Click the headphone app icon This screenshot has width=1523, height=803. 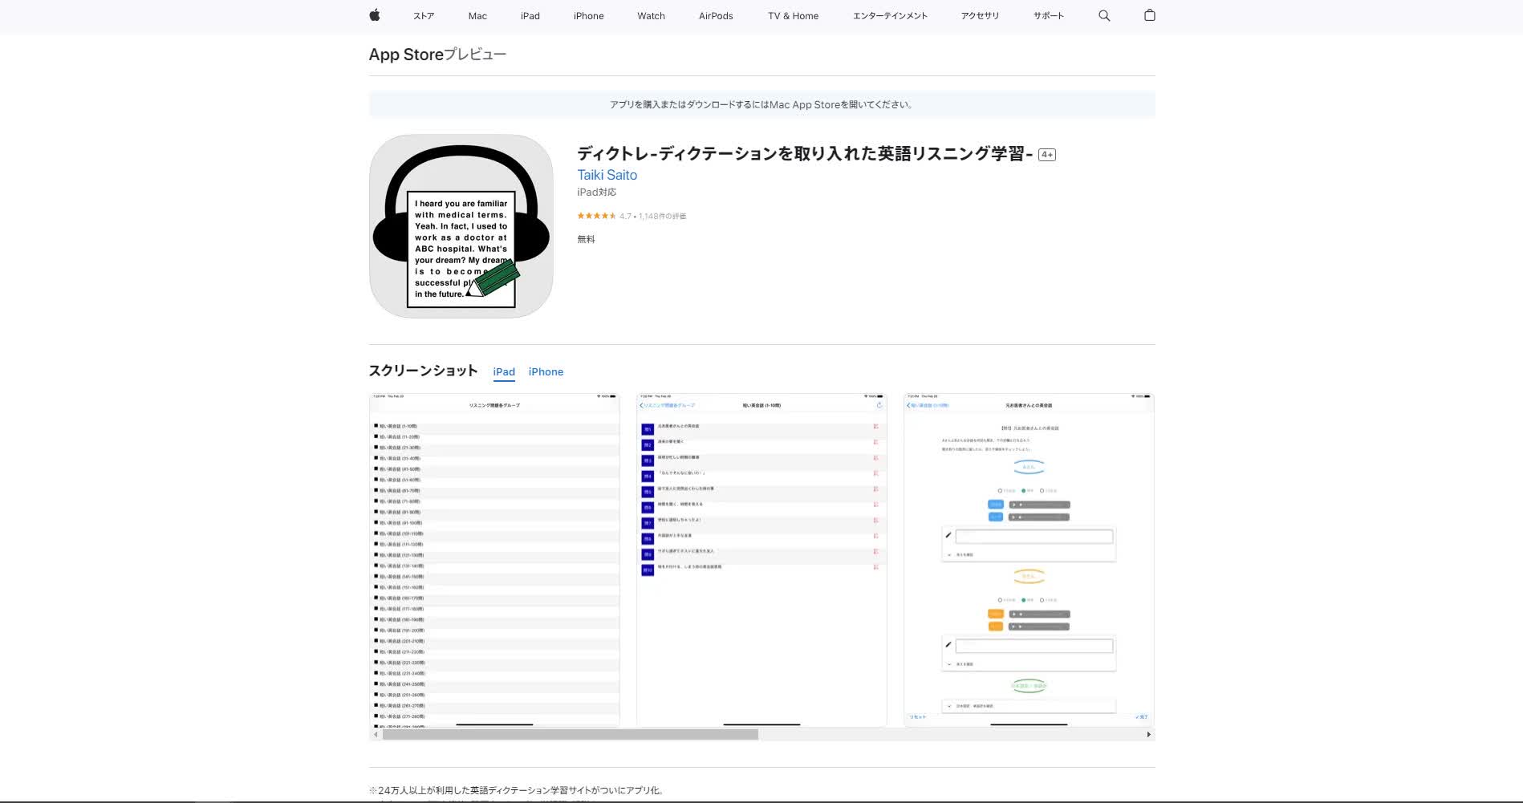[461, 226]
